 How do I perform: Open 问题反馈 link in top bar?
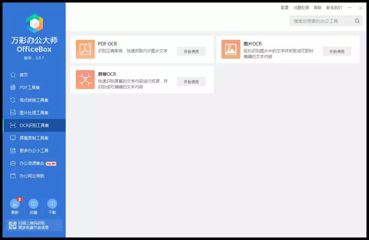point(301,8)
